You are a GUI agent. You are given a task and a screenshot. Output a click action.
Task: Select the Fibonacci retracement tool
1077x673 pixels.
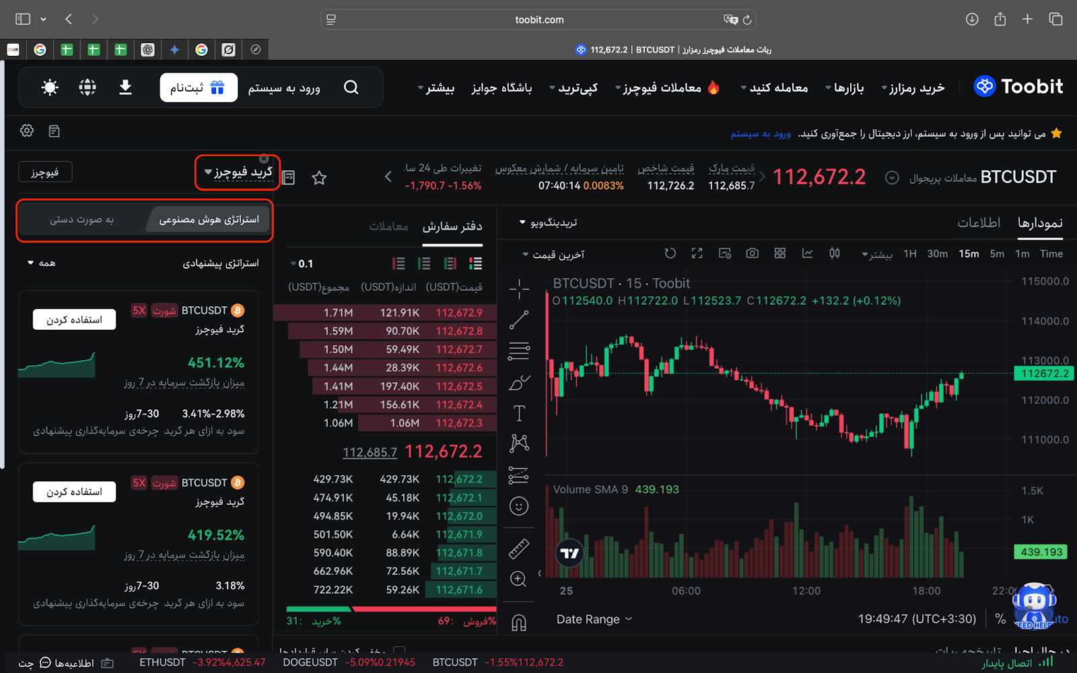point(519,351)
